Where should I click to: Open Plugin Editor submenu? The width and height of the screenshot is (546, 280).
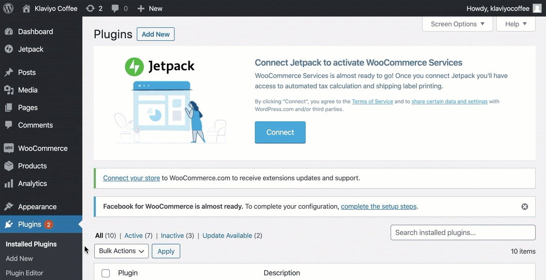pyautogui.click(x=24, y=273)
